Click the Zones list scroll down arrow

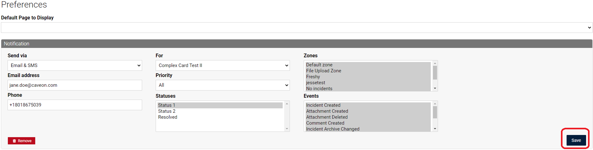(x=435, y=88)
